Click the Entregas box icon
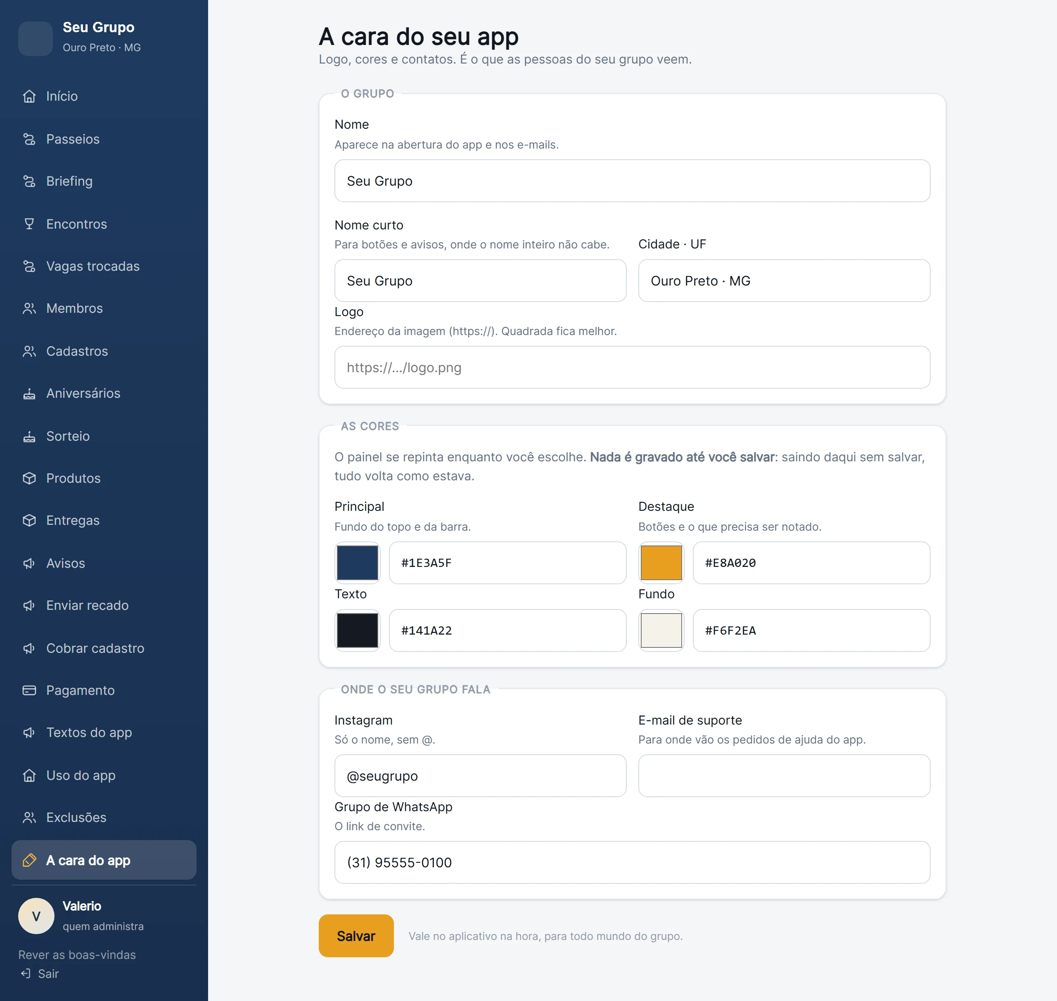This screenshot has width=1057, height=1001. click(29, 520)
